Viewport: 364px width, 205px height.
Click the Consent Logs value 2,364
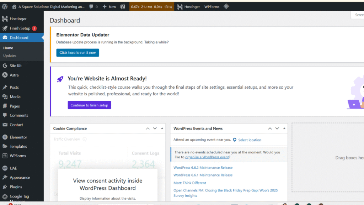click(143, 164)
